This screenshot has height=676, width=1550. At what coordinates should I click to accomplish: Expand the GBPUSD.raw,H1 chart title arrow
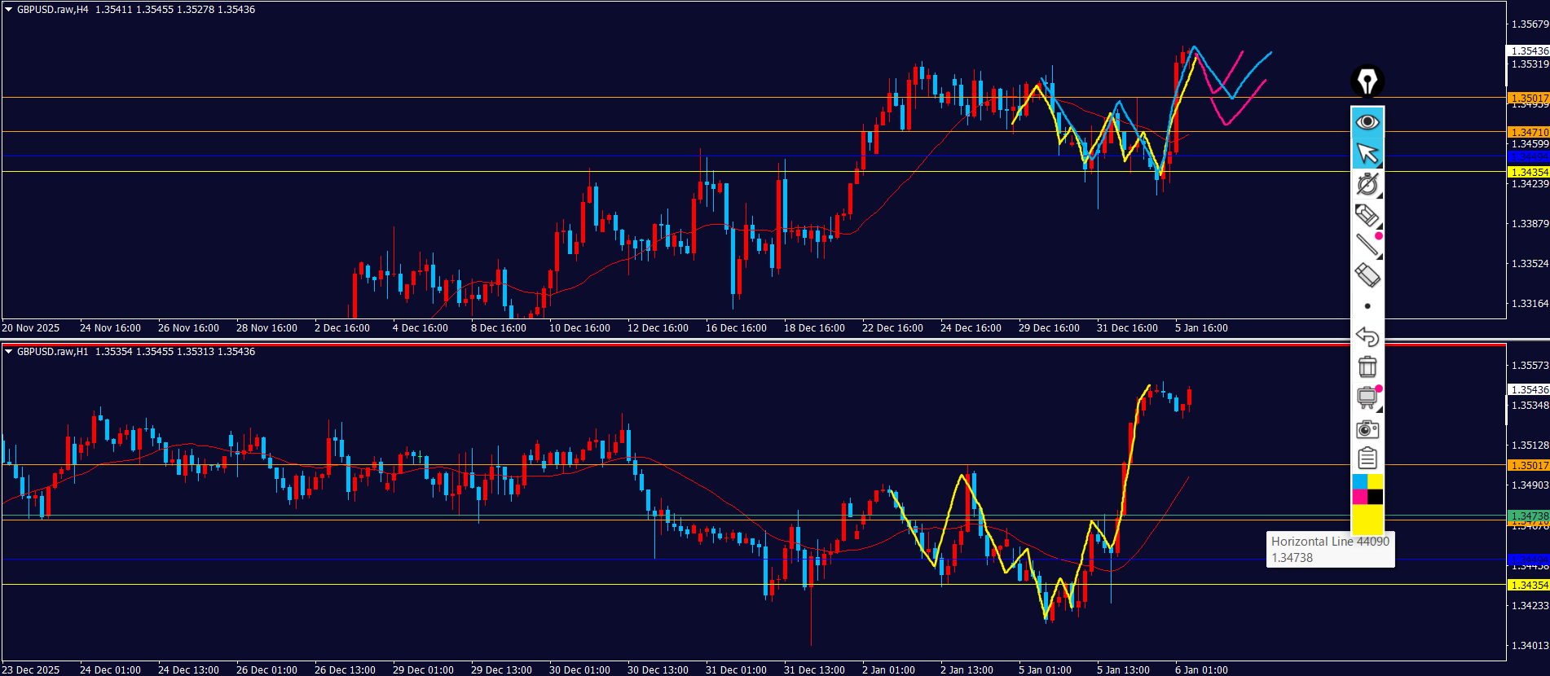pyautogui.click(x=8, y=352)
